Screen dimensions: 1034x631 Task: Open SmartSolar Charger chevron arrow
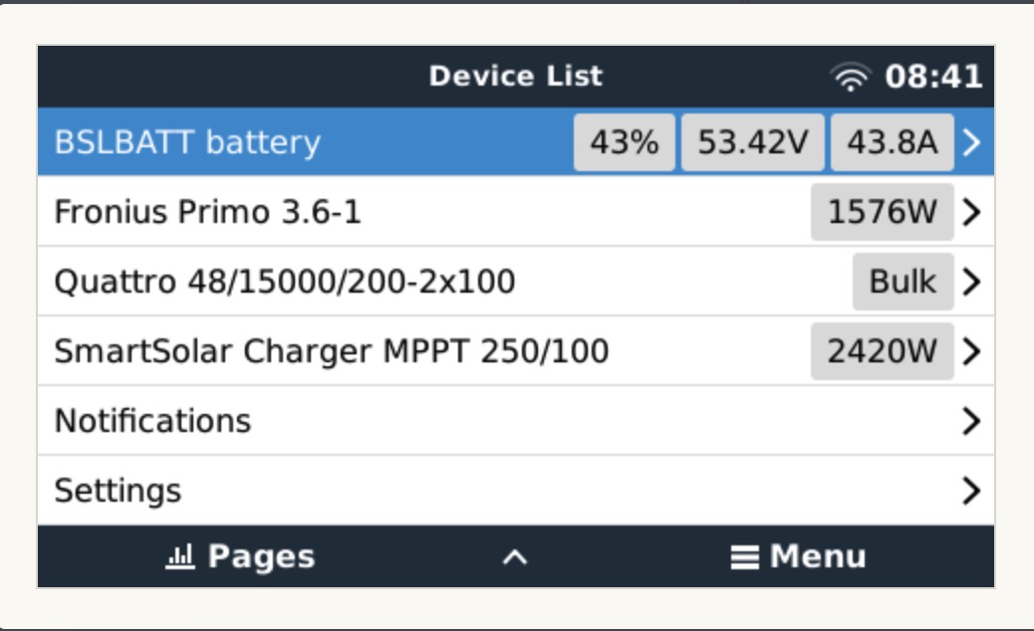pyautogui.click(x=972, y=351)
